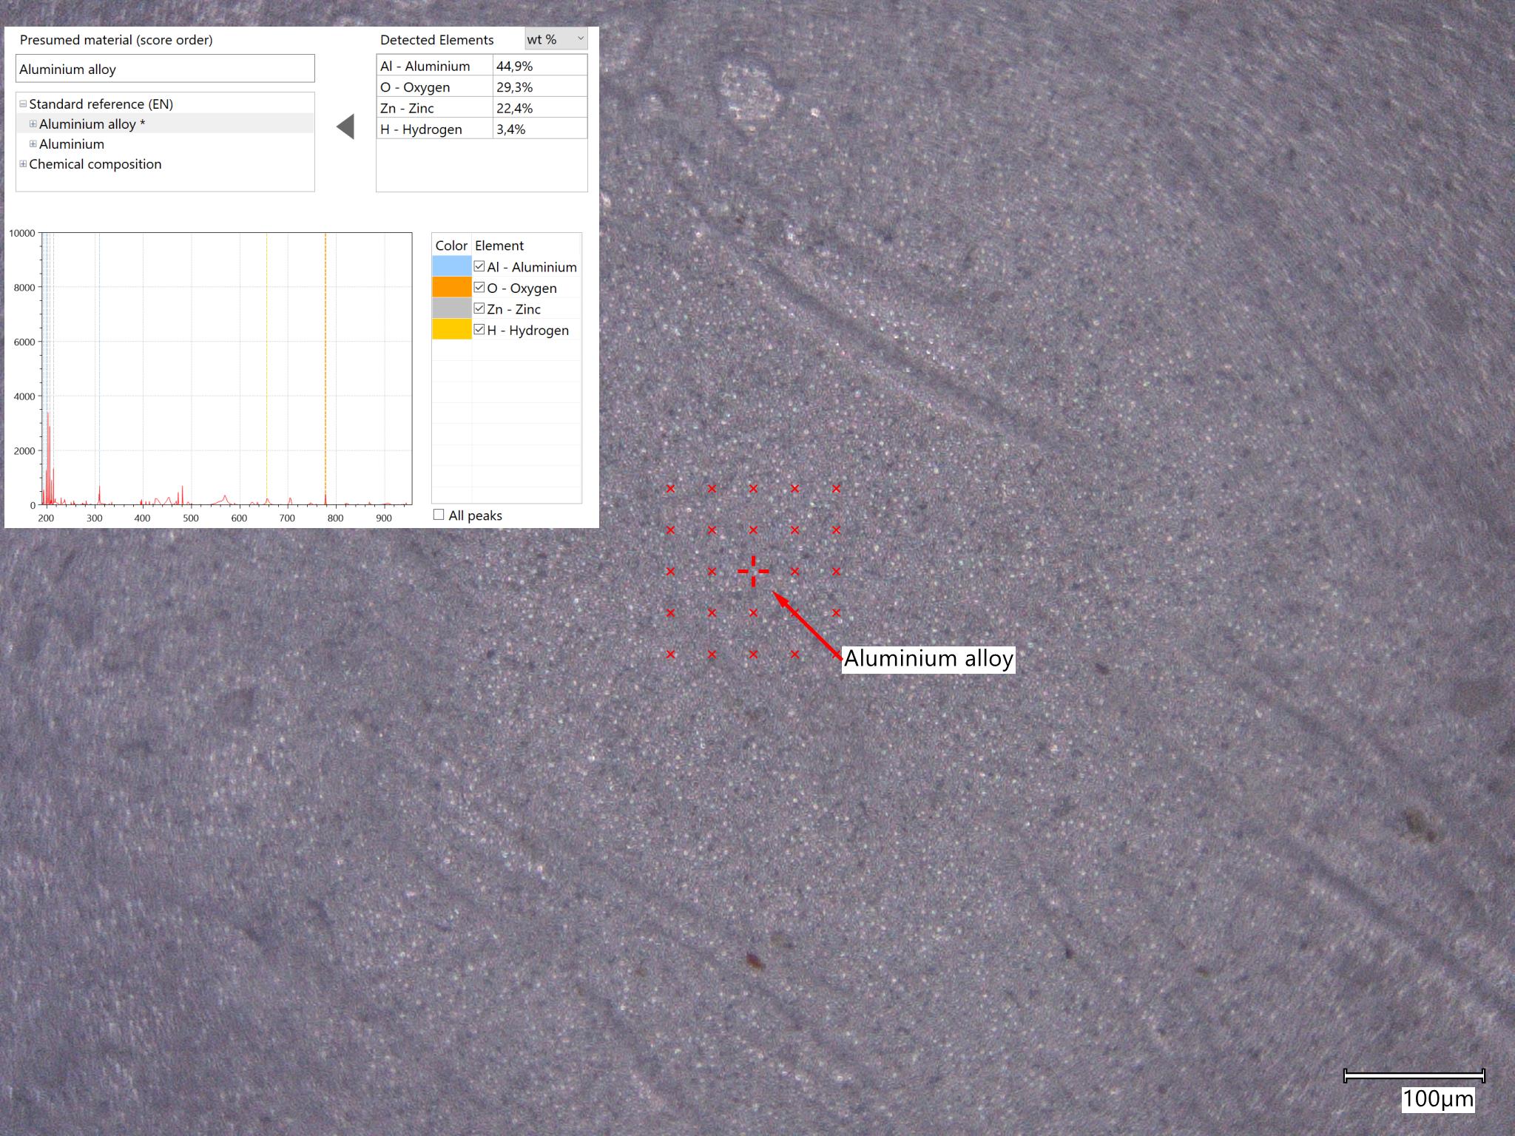Screen dimensions: 1515x1136
Task: Click the light blue Aluminium color swatch
Action: point(451,266)
